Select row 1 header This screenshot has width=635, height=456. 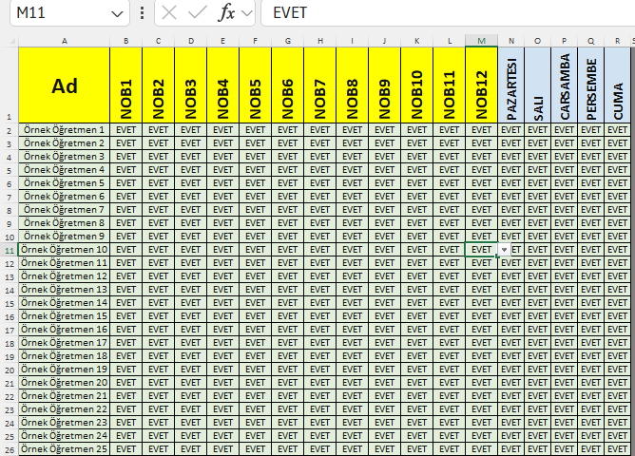click(10, 85)
